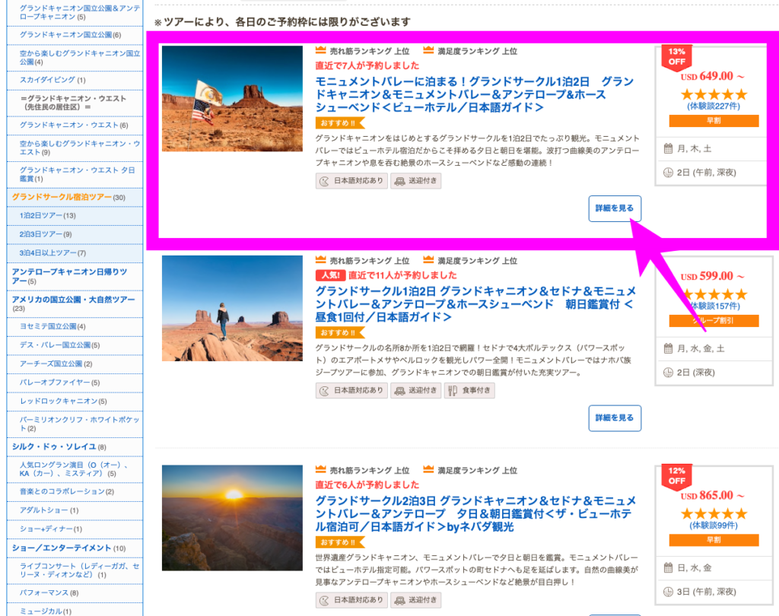The width and height of the screenshot is (779, 616).
Task: Click the 体験談99件 reviews link
Action: pyautogui.click(x=713, y=526)
